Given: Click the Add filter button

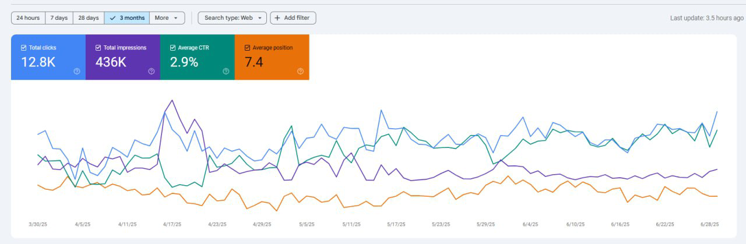Looking at the screenshot, I should click(285, 18).
